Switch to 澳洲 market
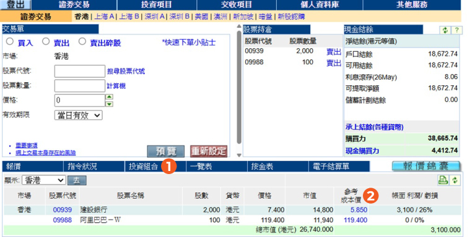Viewport: 470px width, 237px height. click(220, 17)
